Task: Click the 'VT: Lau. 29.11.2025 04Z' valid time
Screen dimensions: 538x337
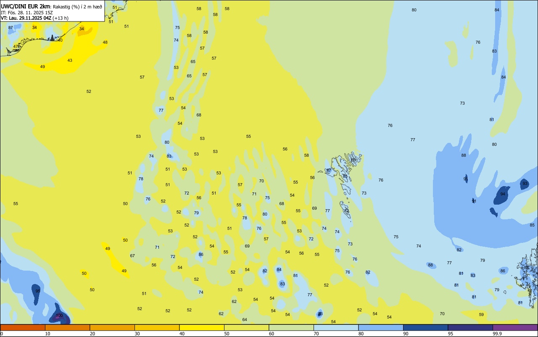Action: [x=26, y=18]
